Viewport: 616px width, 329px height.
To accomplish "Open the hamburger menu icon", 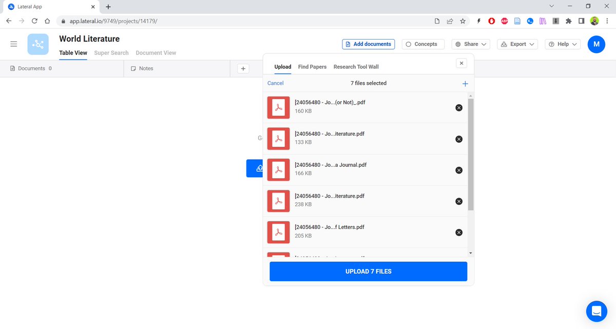I will (13, 44).
